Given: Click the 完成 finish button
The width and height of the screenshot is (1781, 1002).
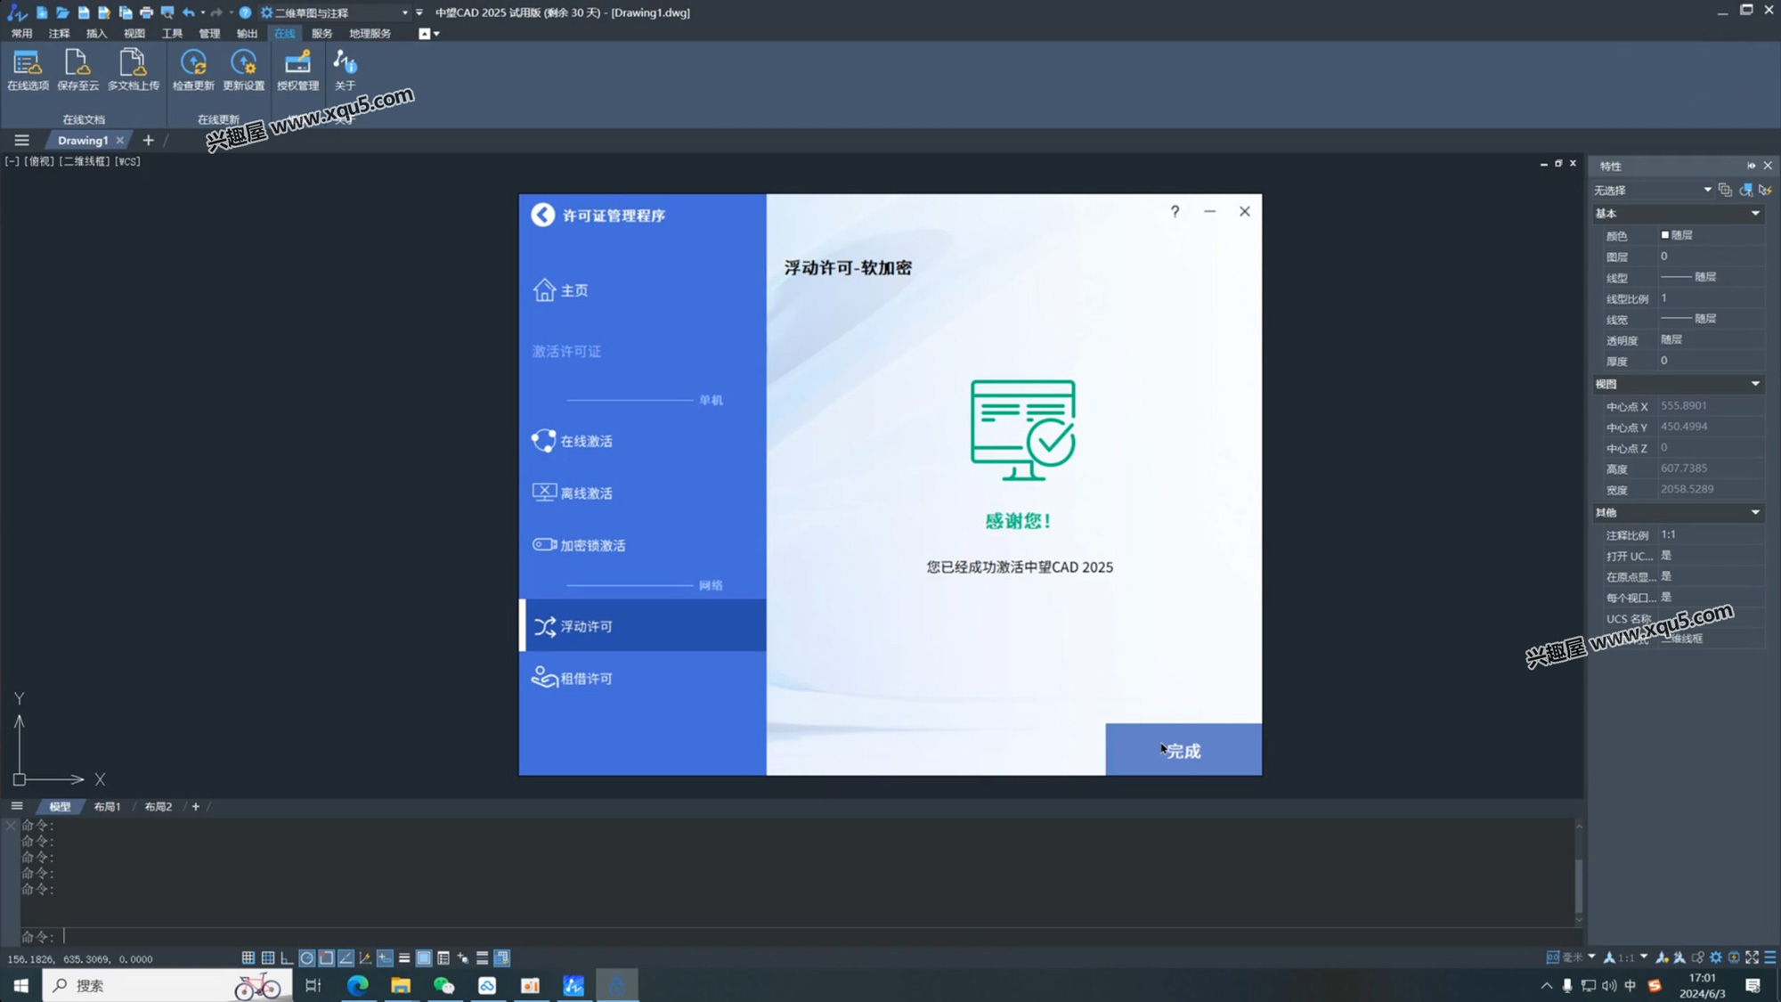Looking at the screenshot, I should click(x=1183, y=750).
